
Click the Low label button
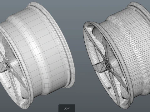(67, 108)
